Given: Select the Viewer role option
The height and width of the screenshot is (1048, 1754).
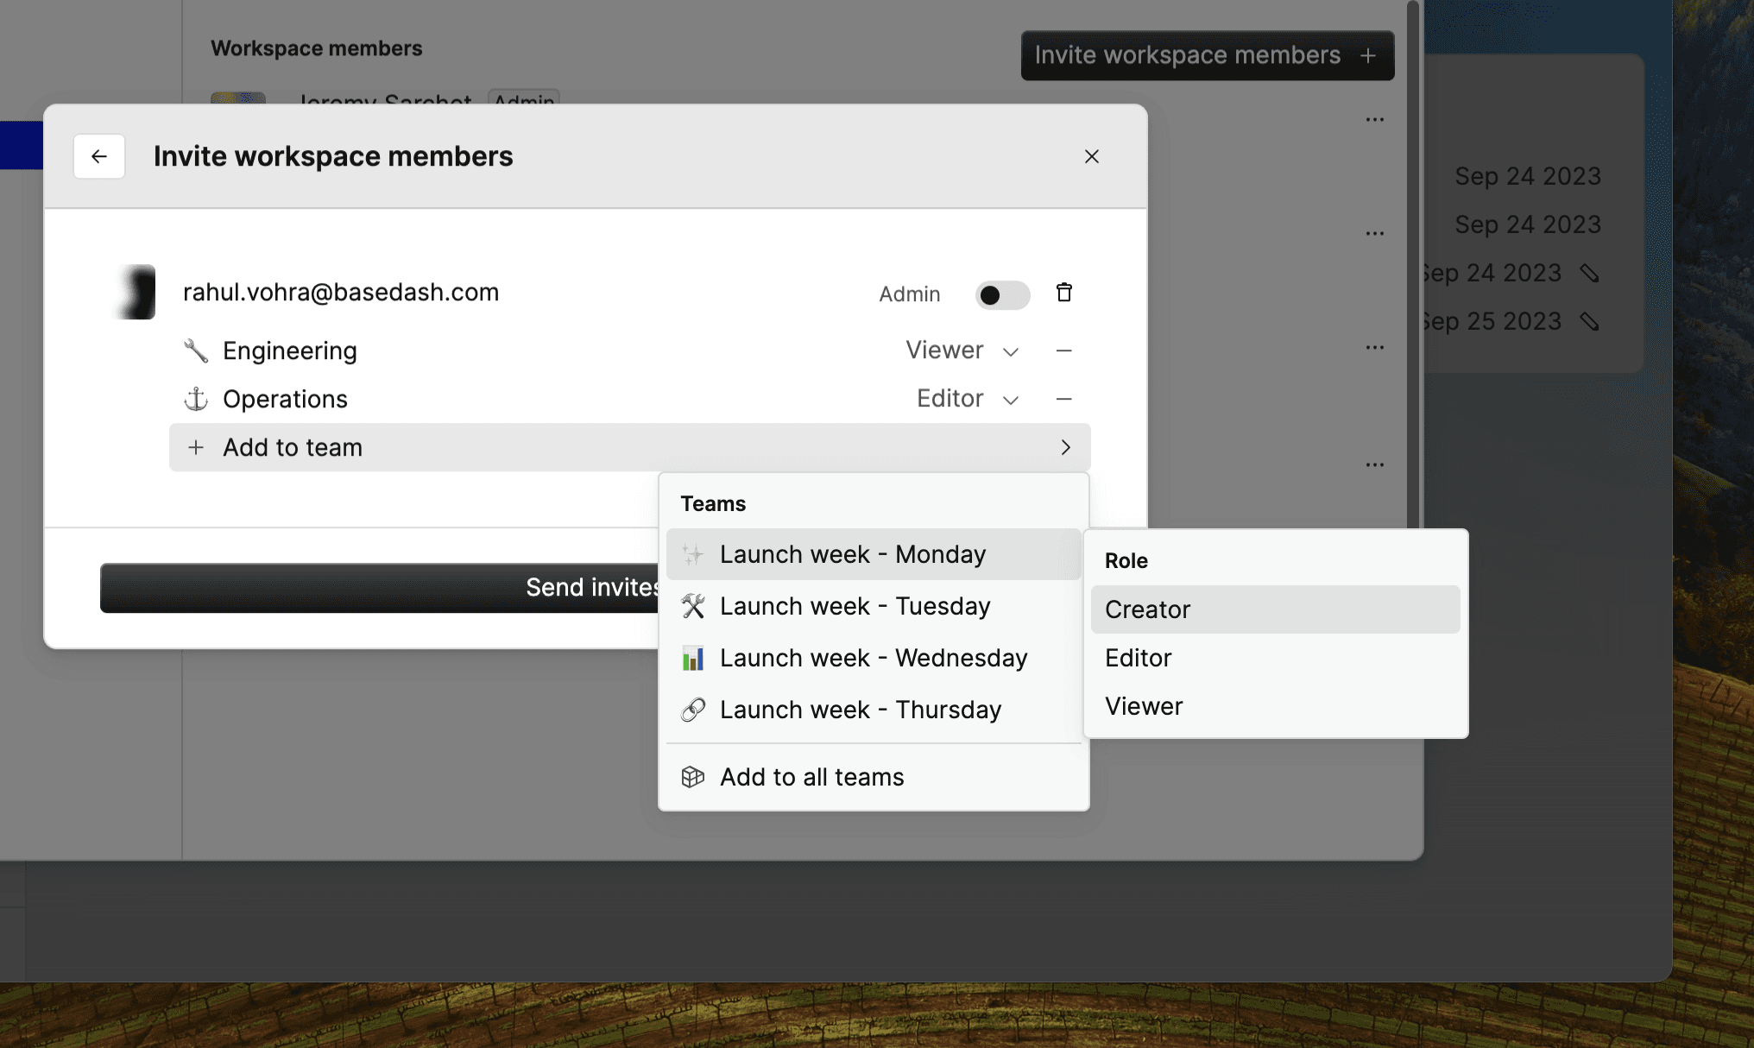Looking at the screenshot, I should pyautogui.click(x=1144, y=706).
